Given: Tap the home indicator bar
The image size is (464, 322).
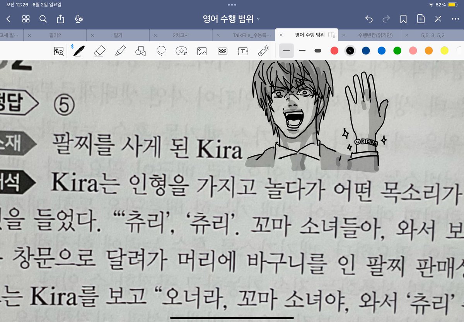Looking at the screenshot, I should coord(232,318).
